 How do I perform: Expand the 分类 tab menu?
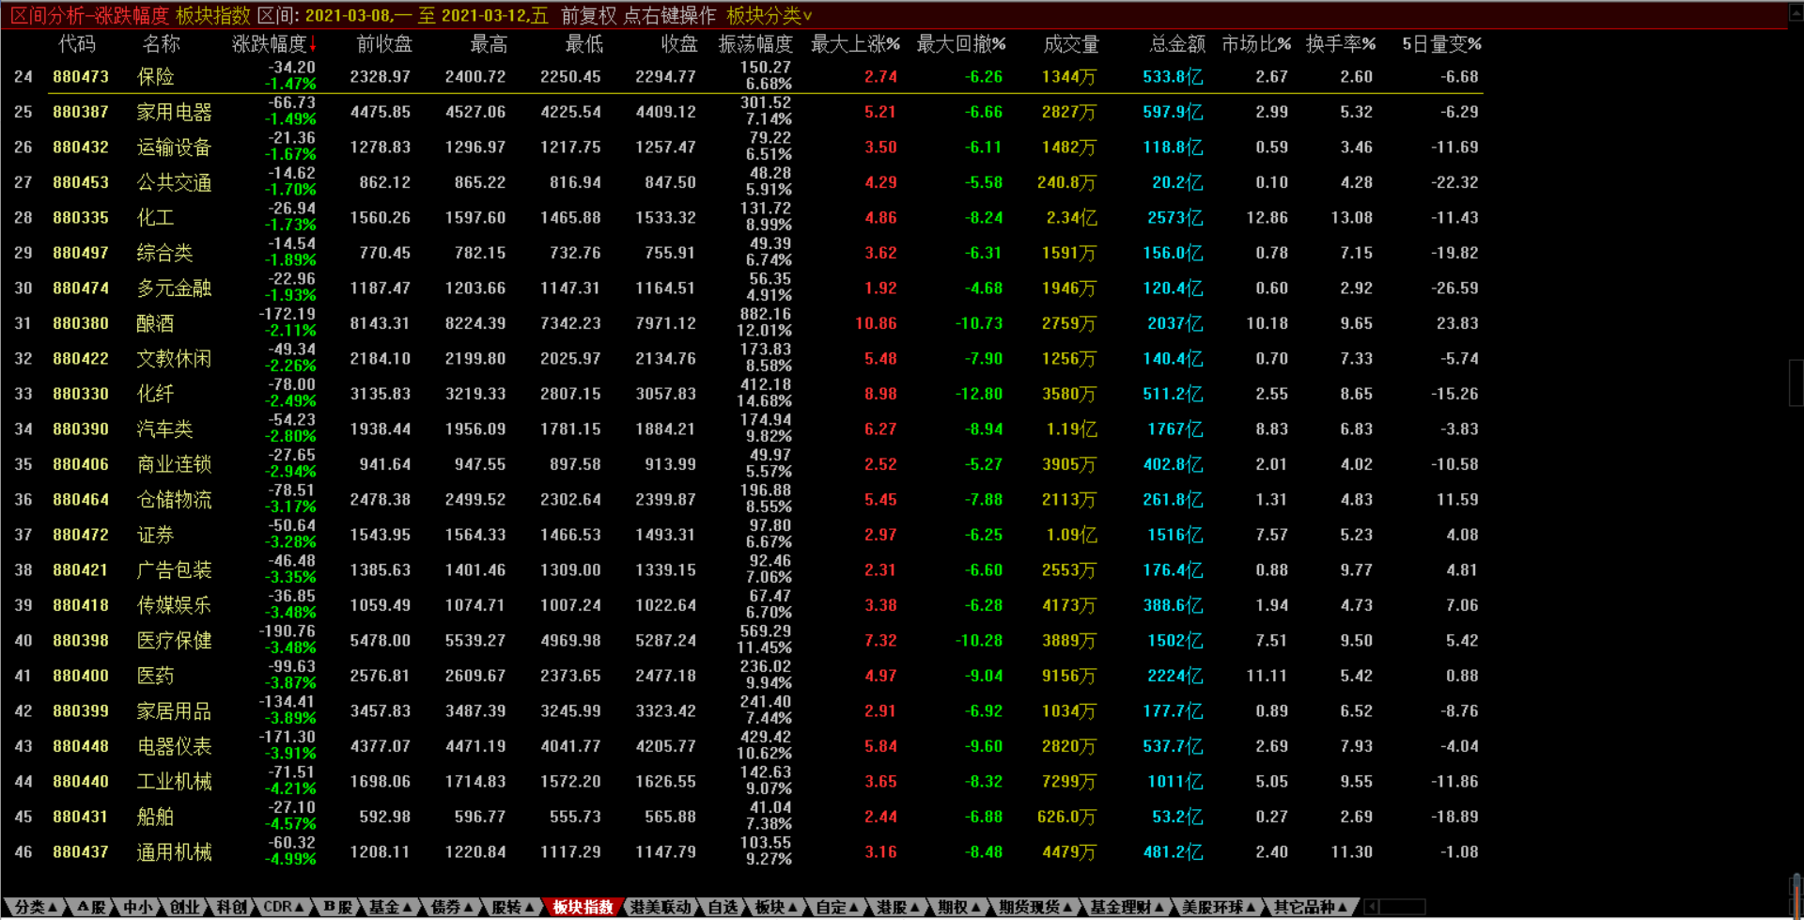[x=36, y=907]
